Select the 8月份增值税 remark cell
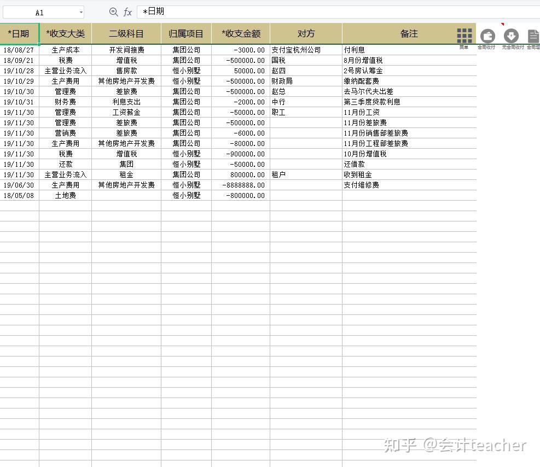The image size is (540, 467). pyautogui.click(x=409, y=60)
